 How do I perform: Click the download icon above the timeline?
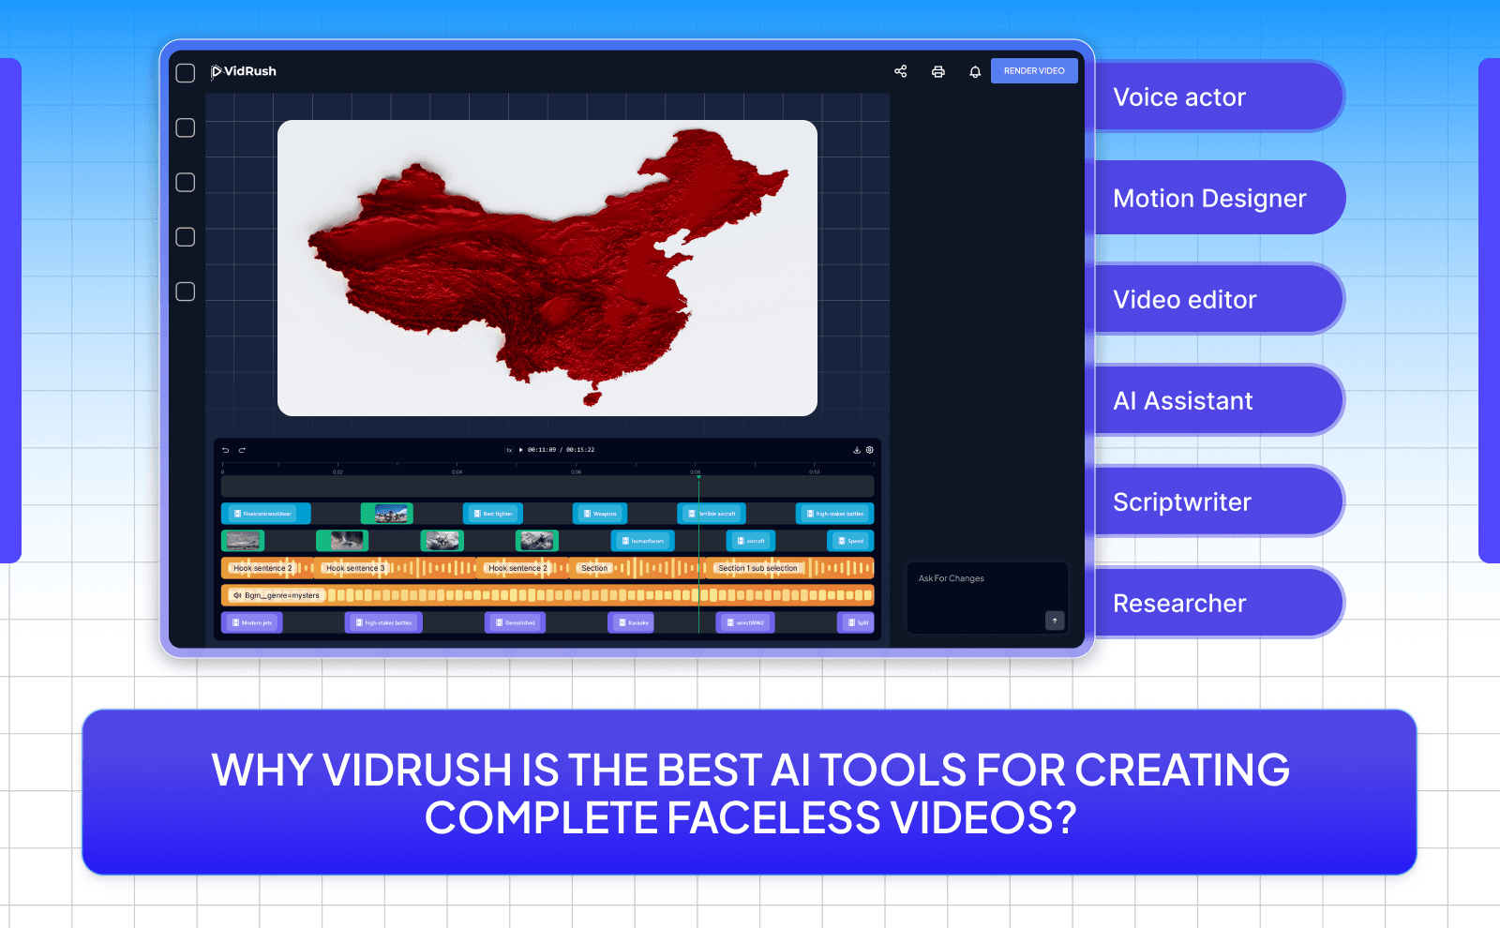coord(856,450)
